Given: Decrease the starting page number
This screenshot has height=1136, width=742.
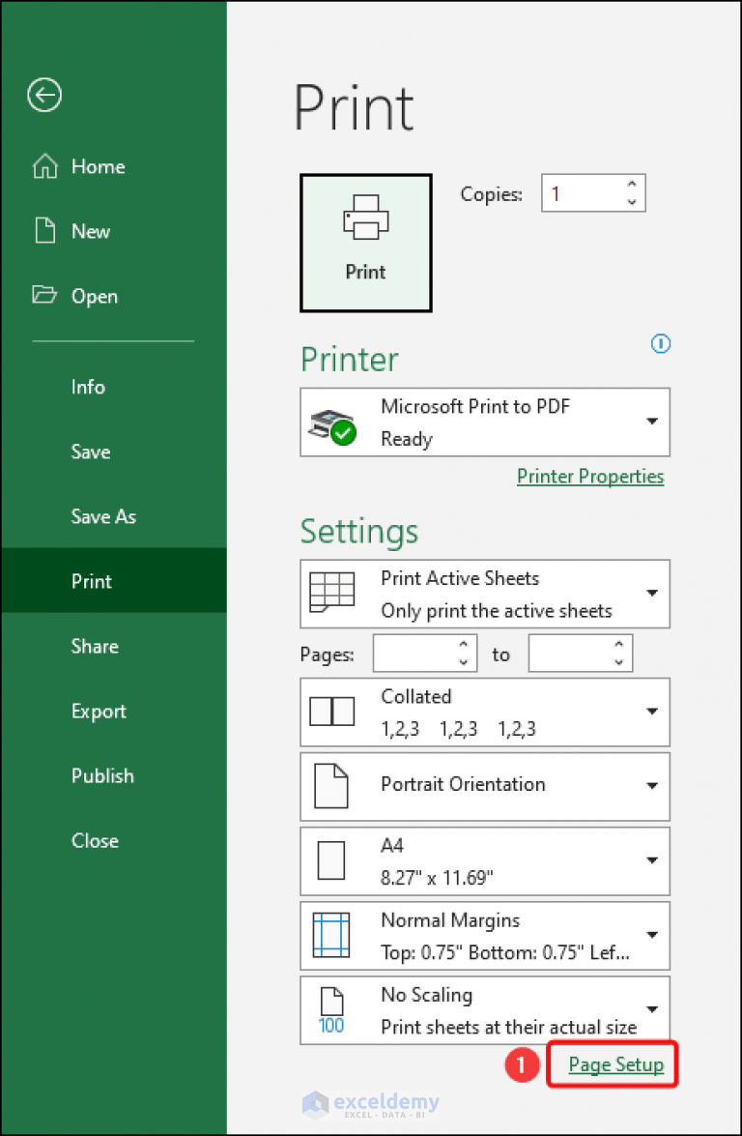Looking at the screenshot, I should (464, 662).
